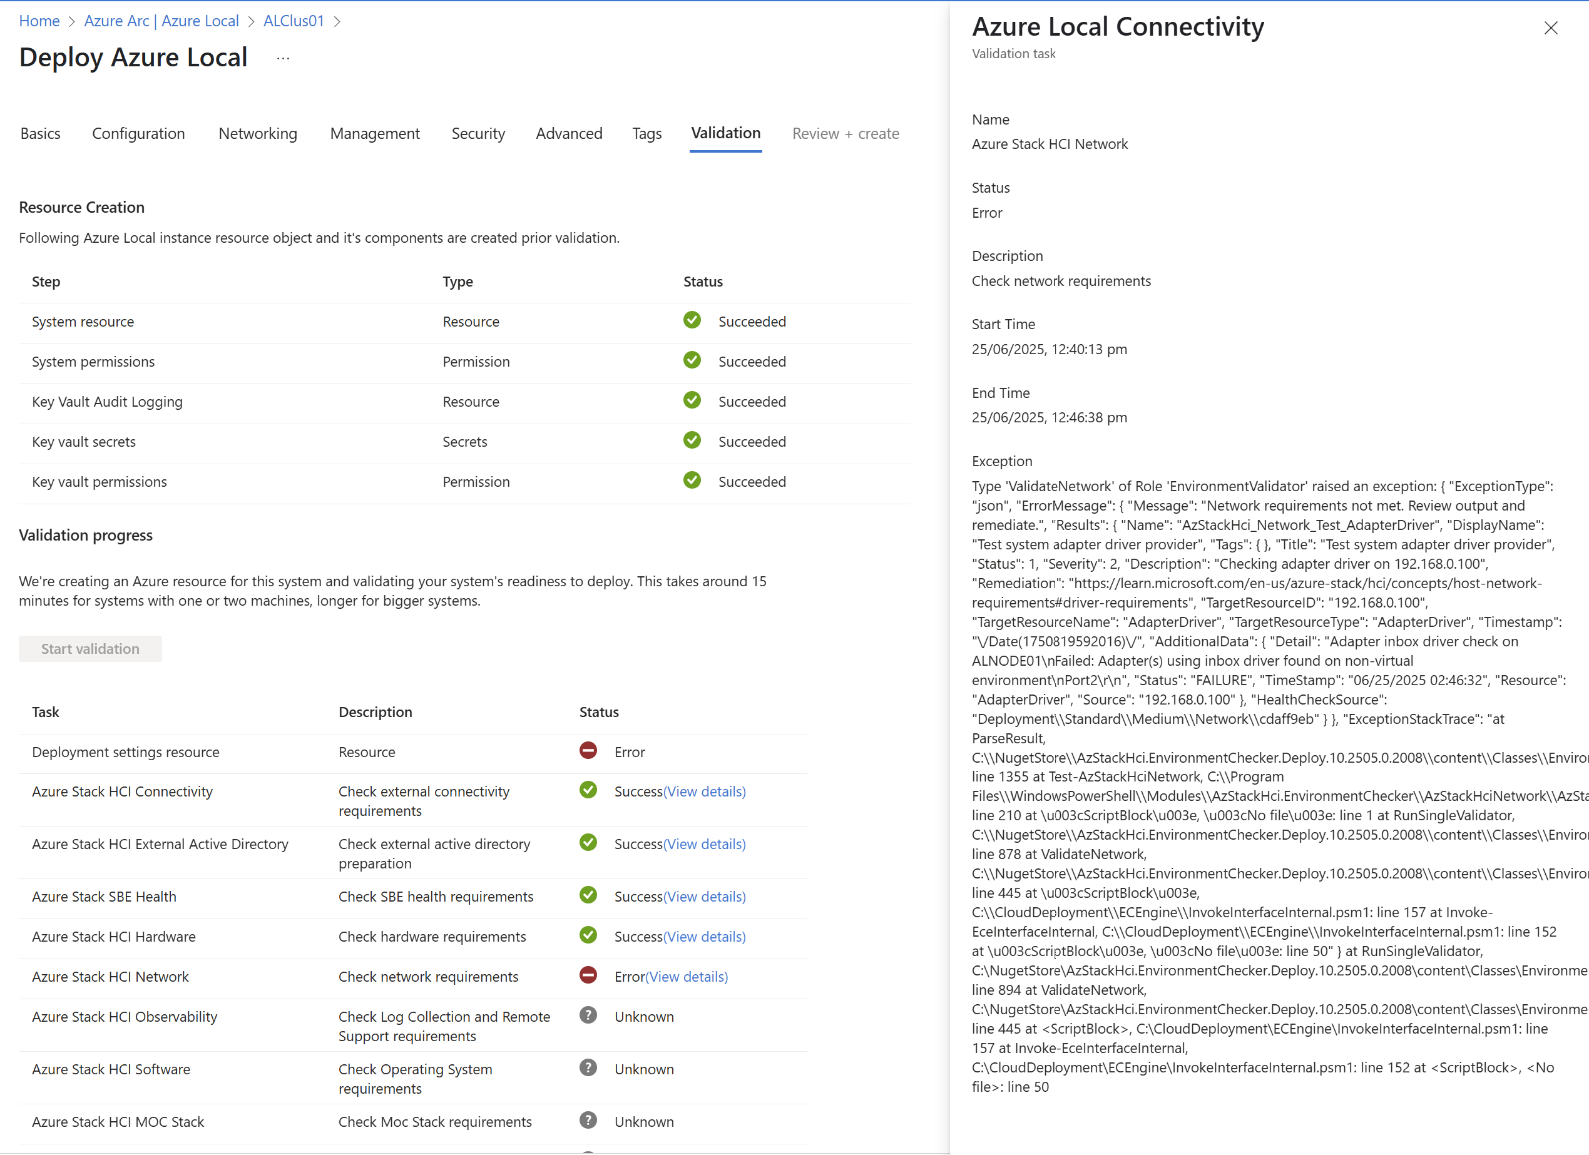Open the more options ellipsis beside Deploy Azure Local
Screen dimensions: 1589x1155
tap(283, 58)
